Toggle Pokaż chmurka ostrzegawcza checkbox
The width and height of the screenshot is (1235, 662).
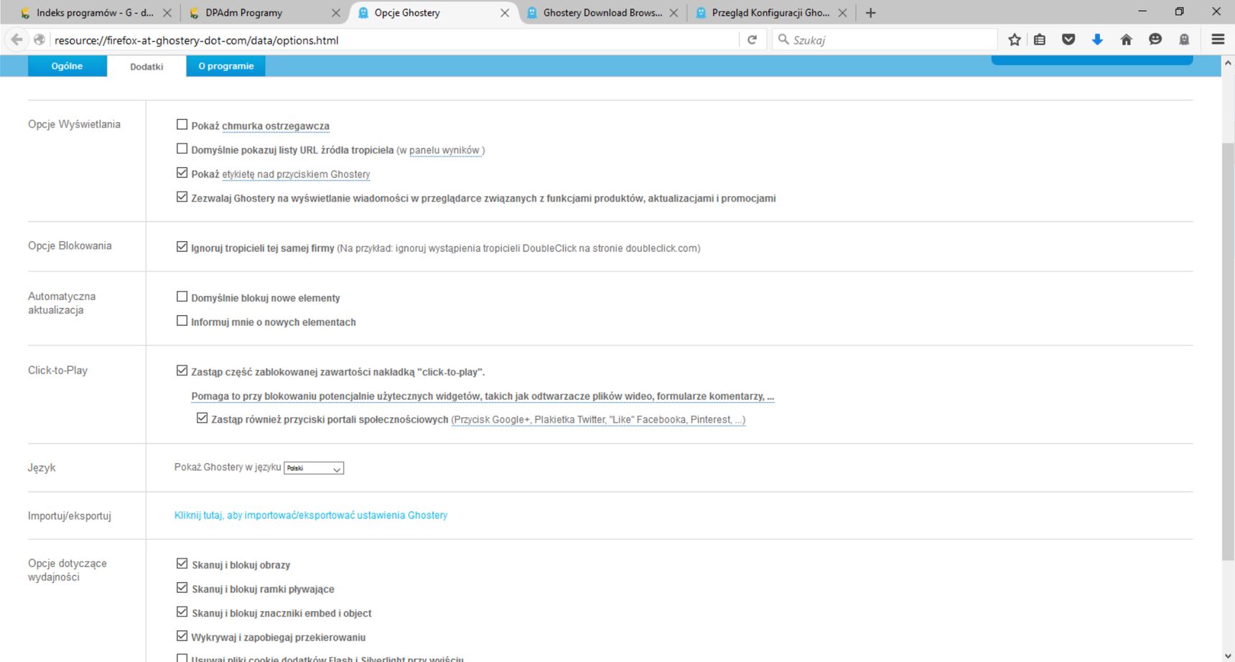pyautogui.click(x=182, y=125)
